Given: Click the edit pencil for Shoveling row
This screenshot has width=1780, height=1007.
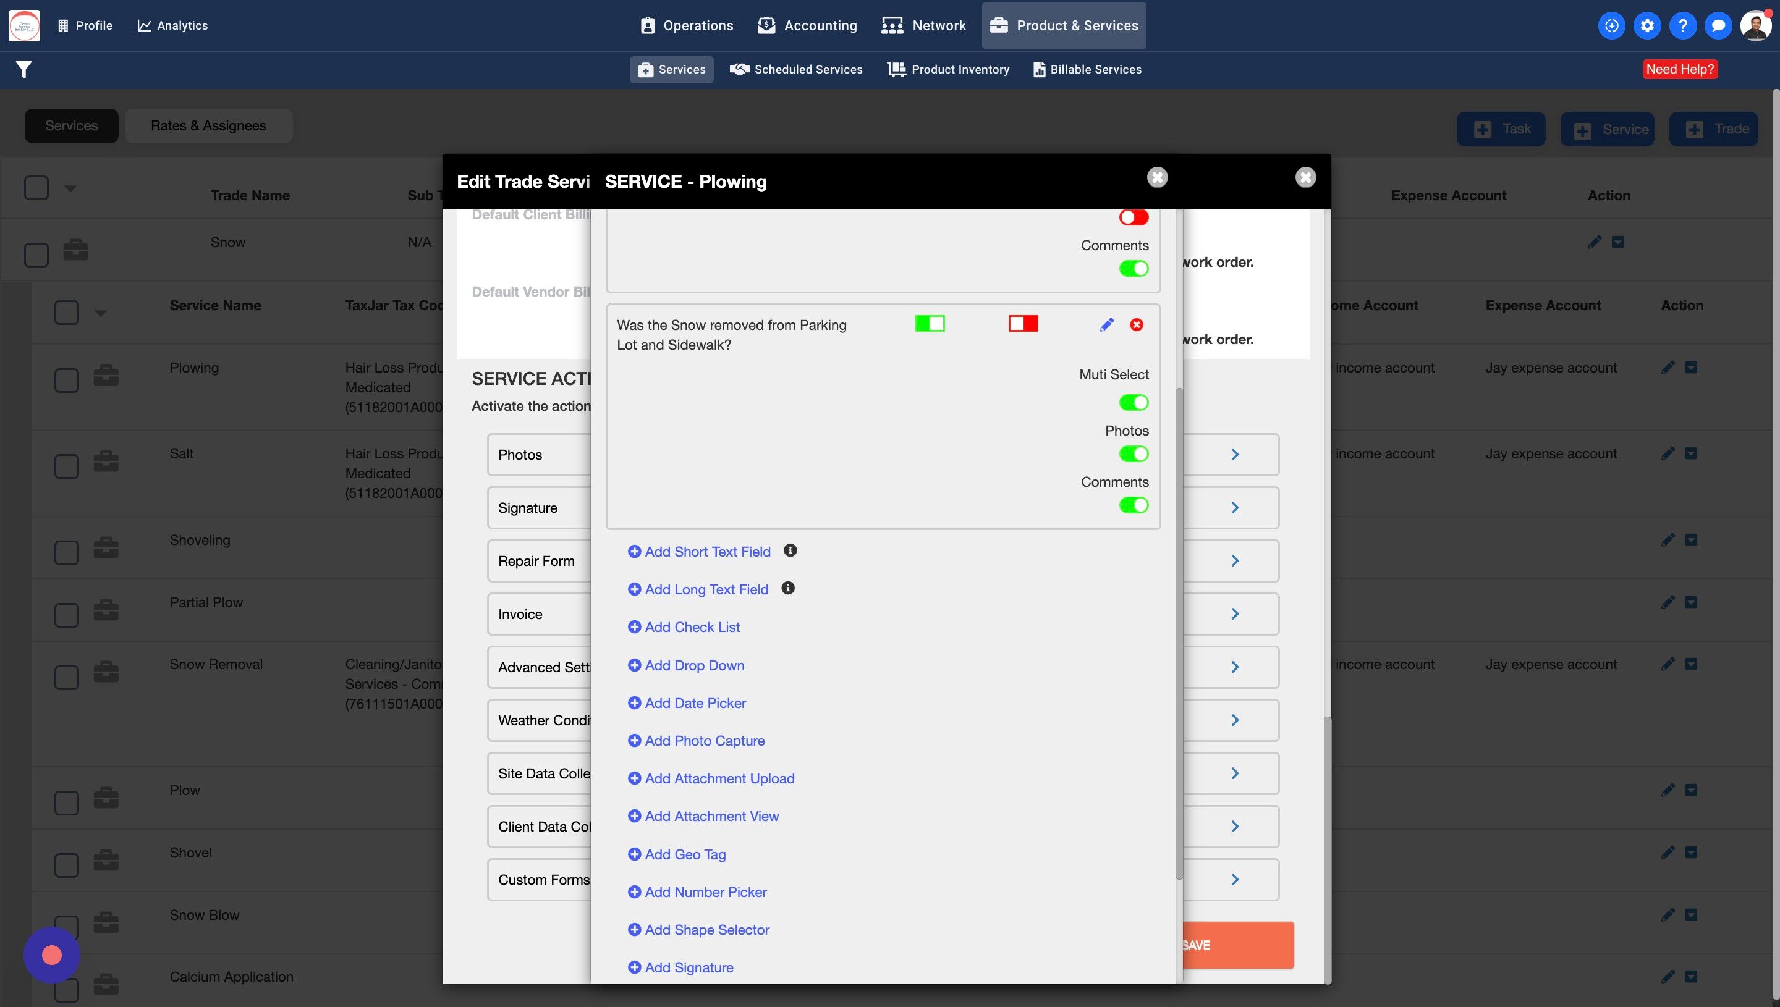Looking at the screenshot, I should click(x=1668, y=539).
